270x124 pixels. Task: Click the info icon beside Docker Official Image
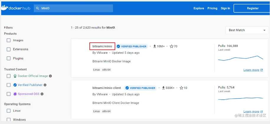point(50,76)
